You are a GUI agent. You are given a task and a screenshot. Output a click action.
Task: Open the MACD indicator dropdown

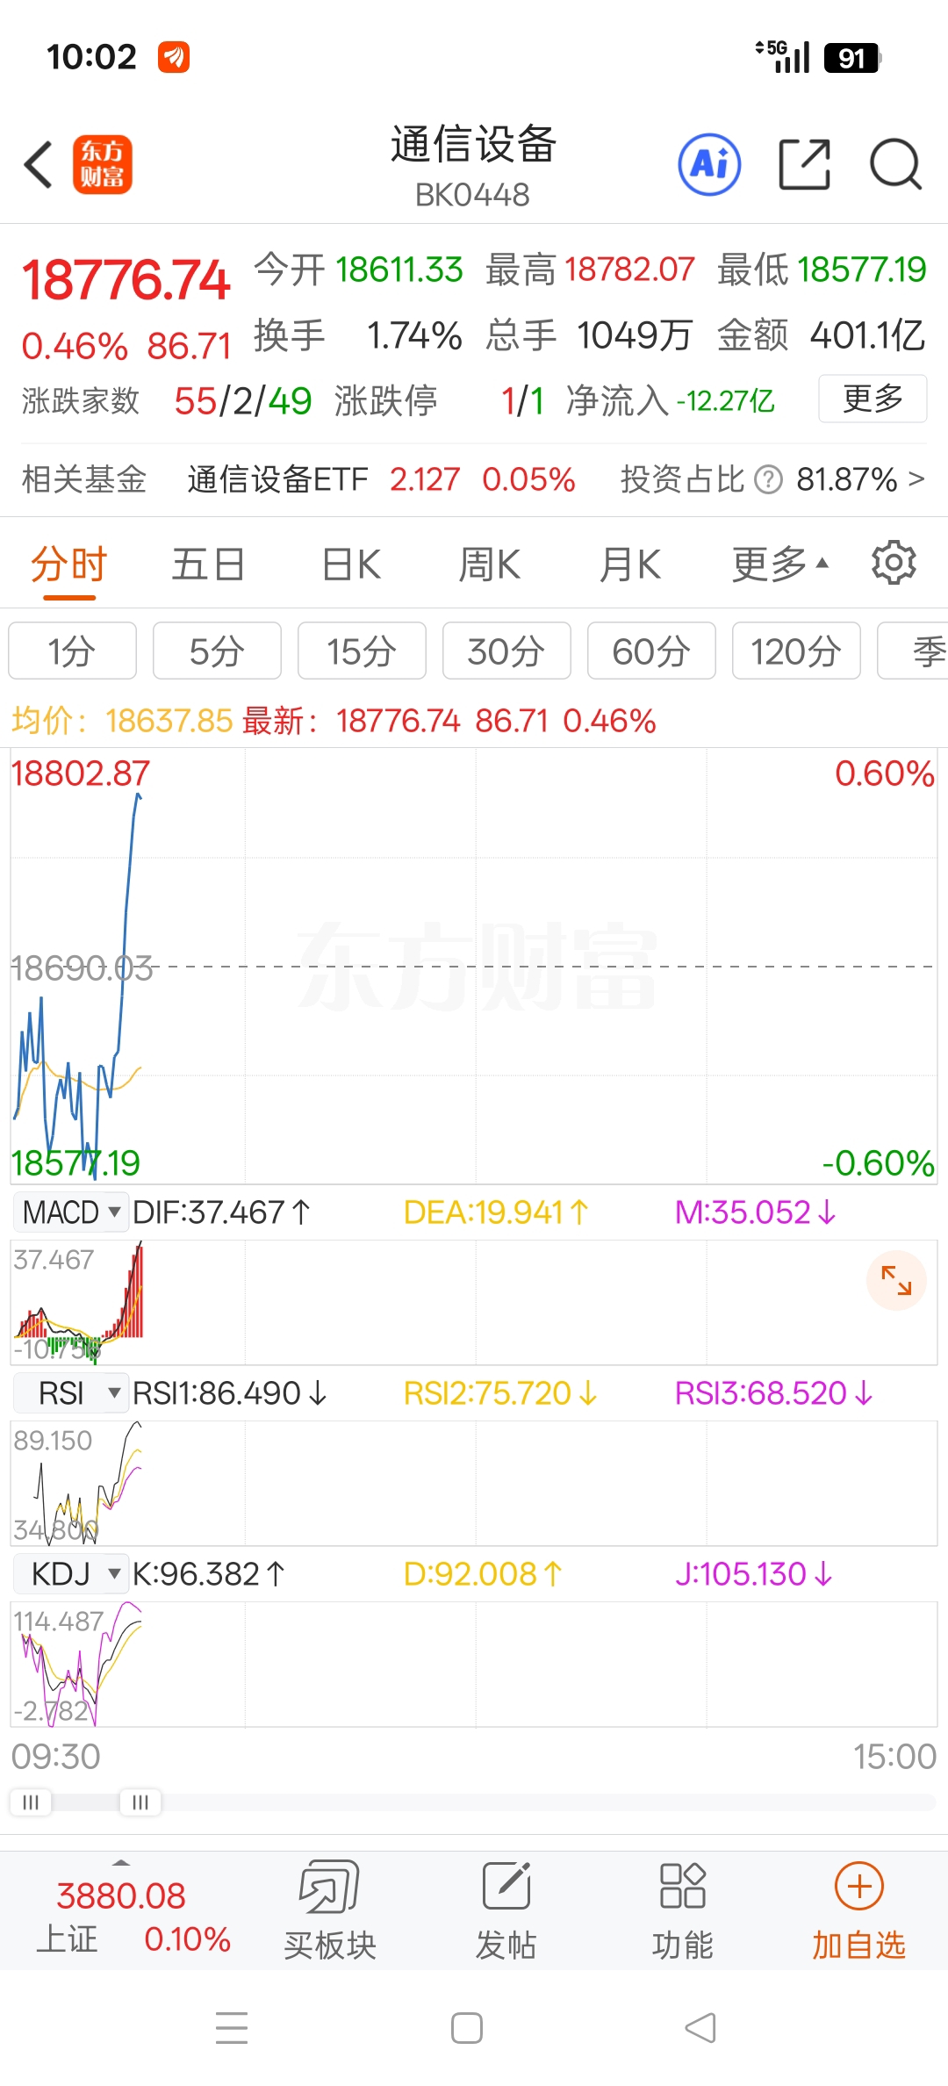[71, 1212]
